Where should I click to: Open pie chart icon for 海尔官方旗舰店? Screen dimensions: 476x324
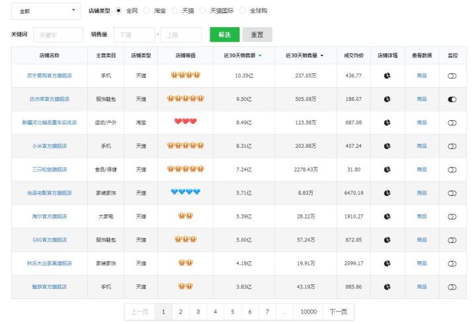point(387,216)
